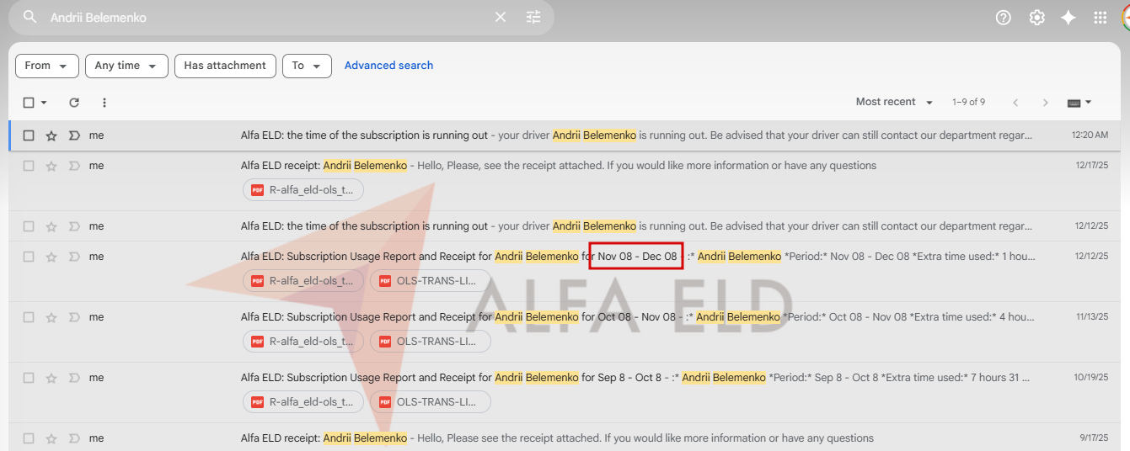Open the Most recent sort dropdown

pos(894,102)
